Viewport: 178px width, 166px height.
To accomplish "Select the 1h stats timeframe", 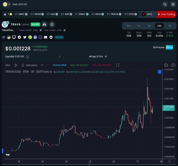I will 139,26.
